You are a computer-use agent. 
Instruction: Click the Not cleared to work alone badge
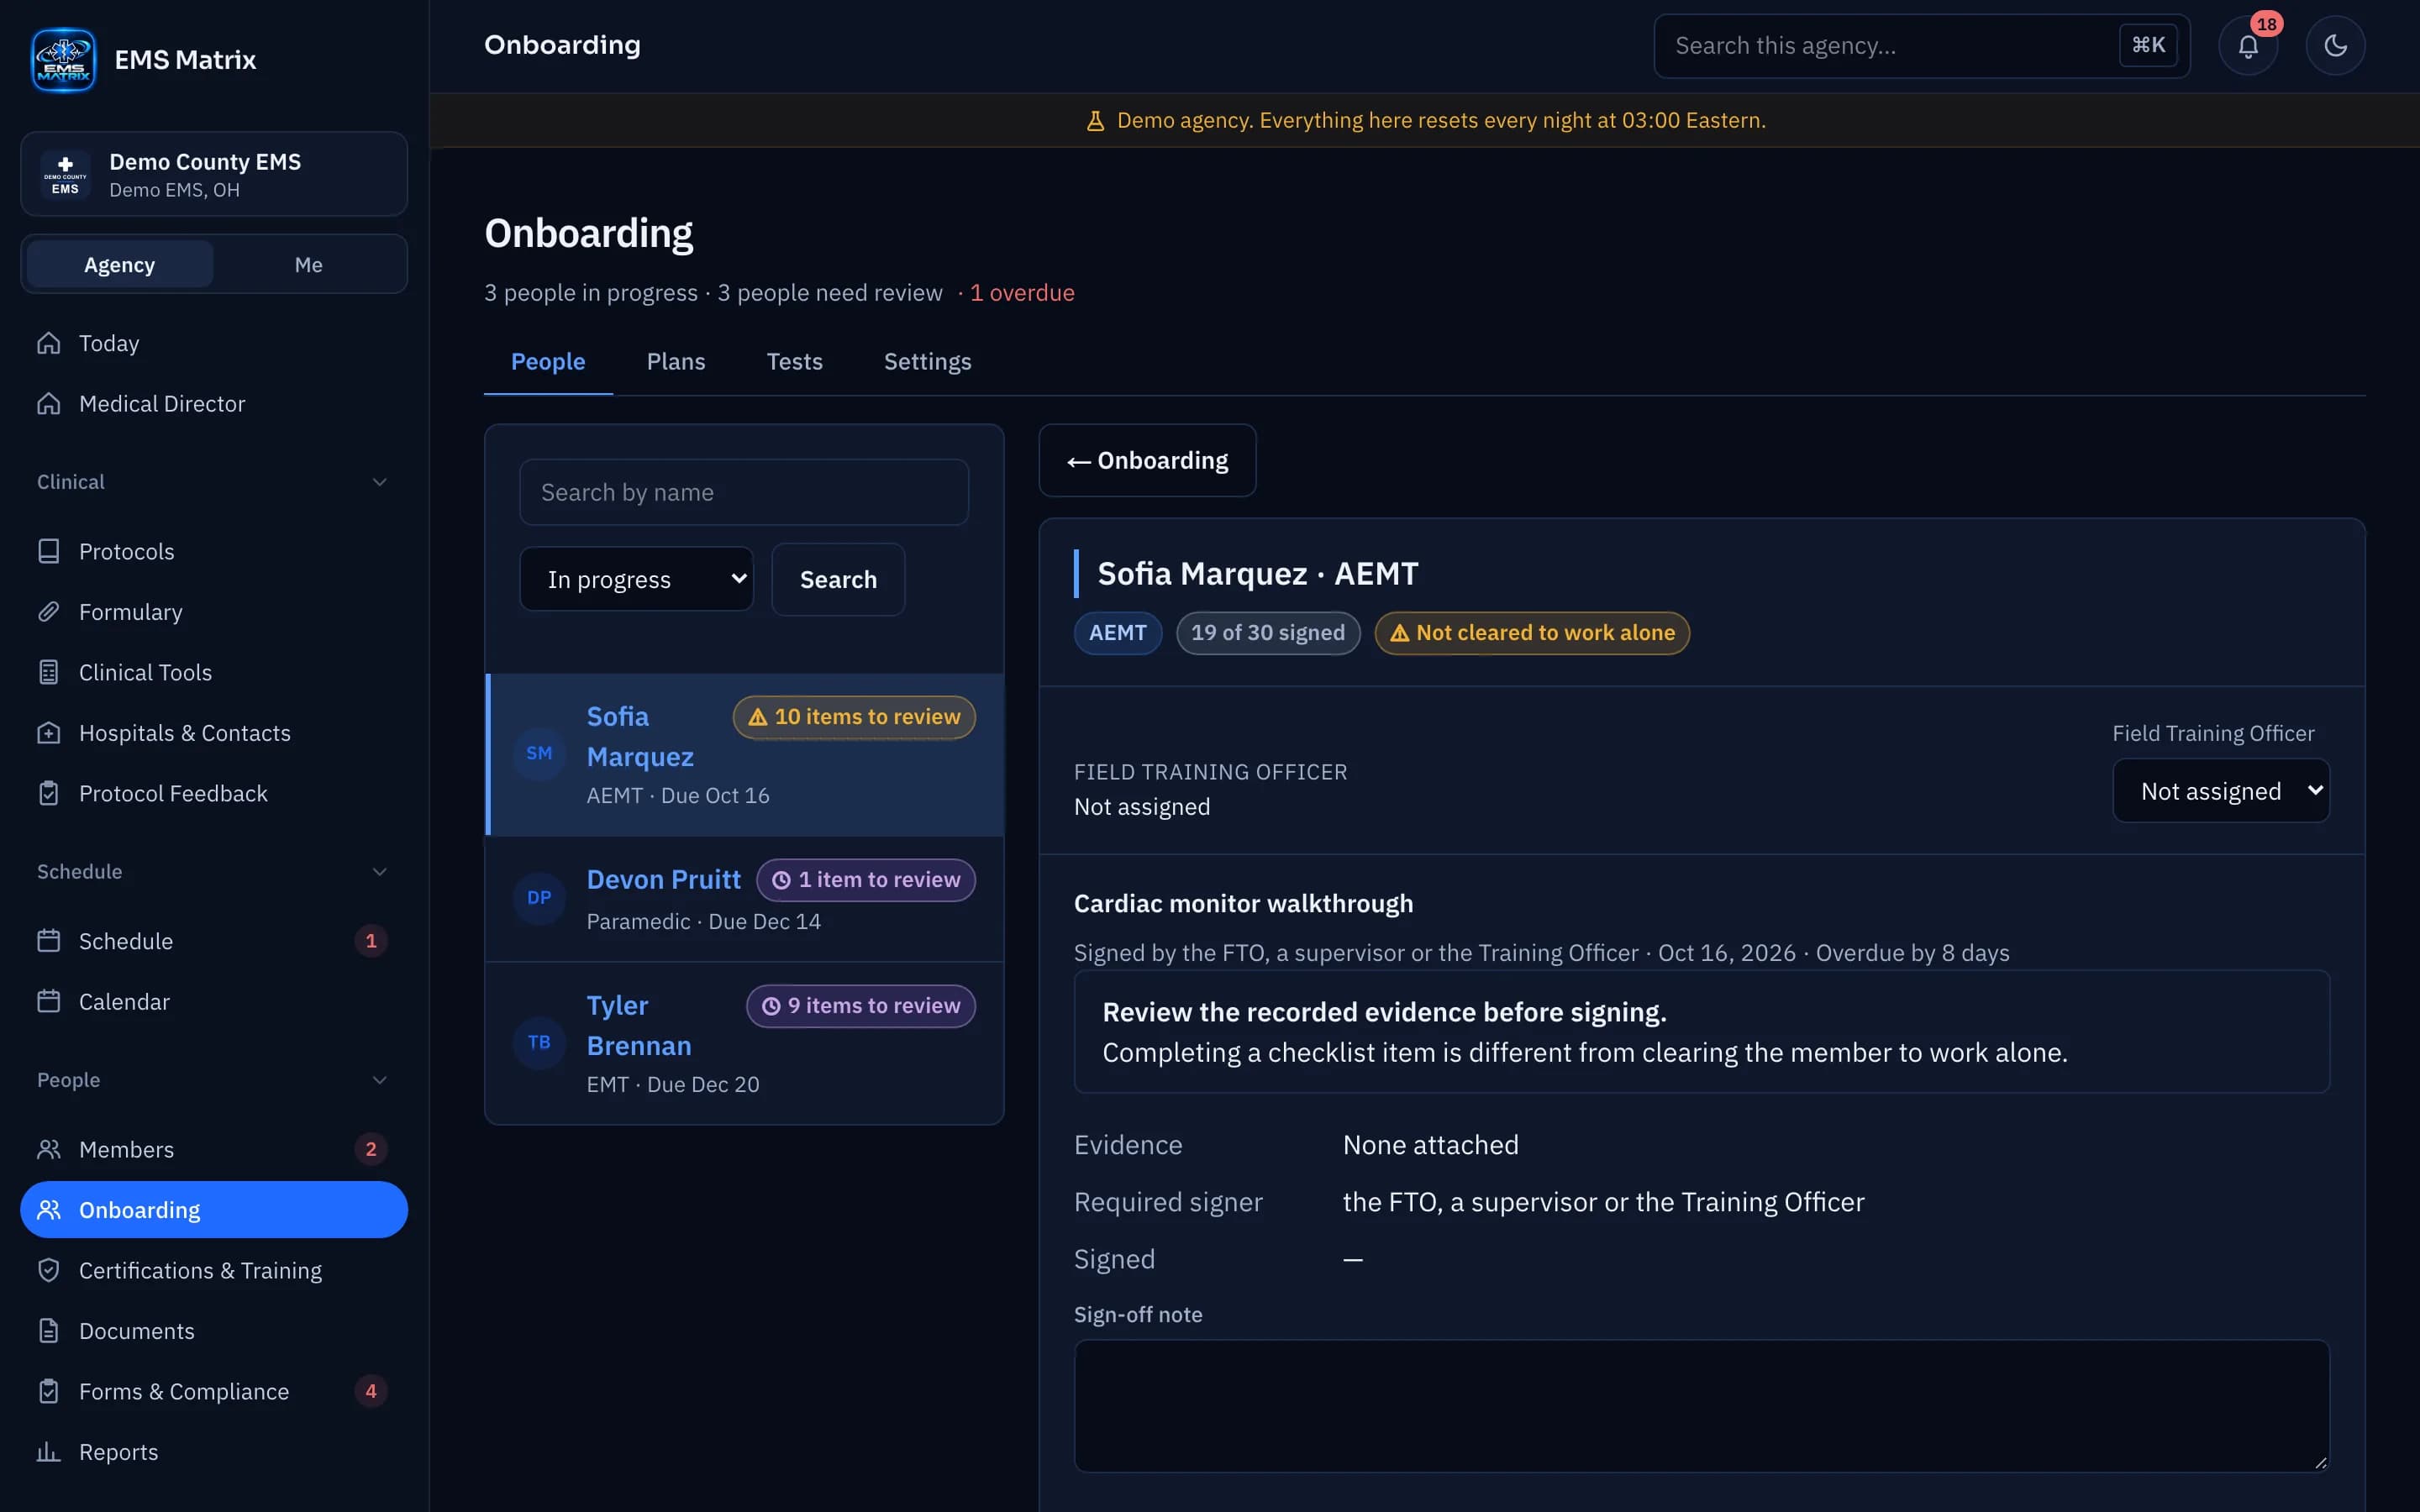tap(1532, 633)
